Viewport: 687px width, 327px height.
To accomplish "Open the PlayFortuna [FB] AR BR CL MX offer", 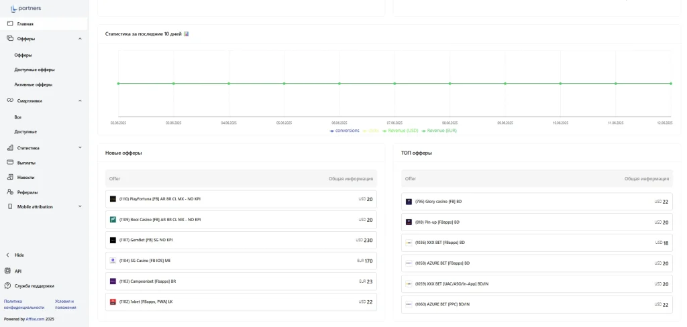I will 241,199.
